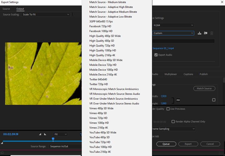225x156 pixels.
Task: Click the blue playhead on the timeline
Action: (53, 139)
